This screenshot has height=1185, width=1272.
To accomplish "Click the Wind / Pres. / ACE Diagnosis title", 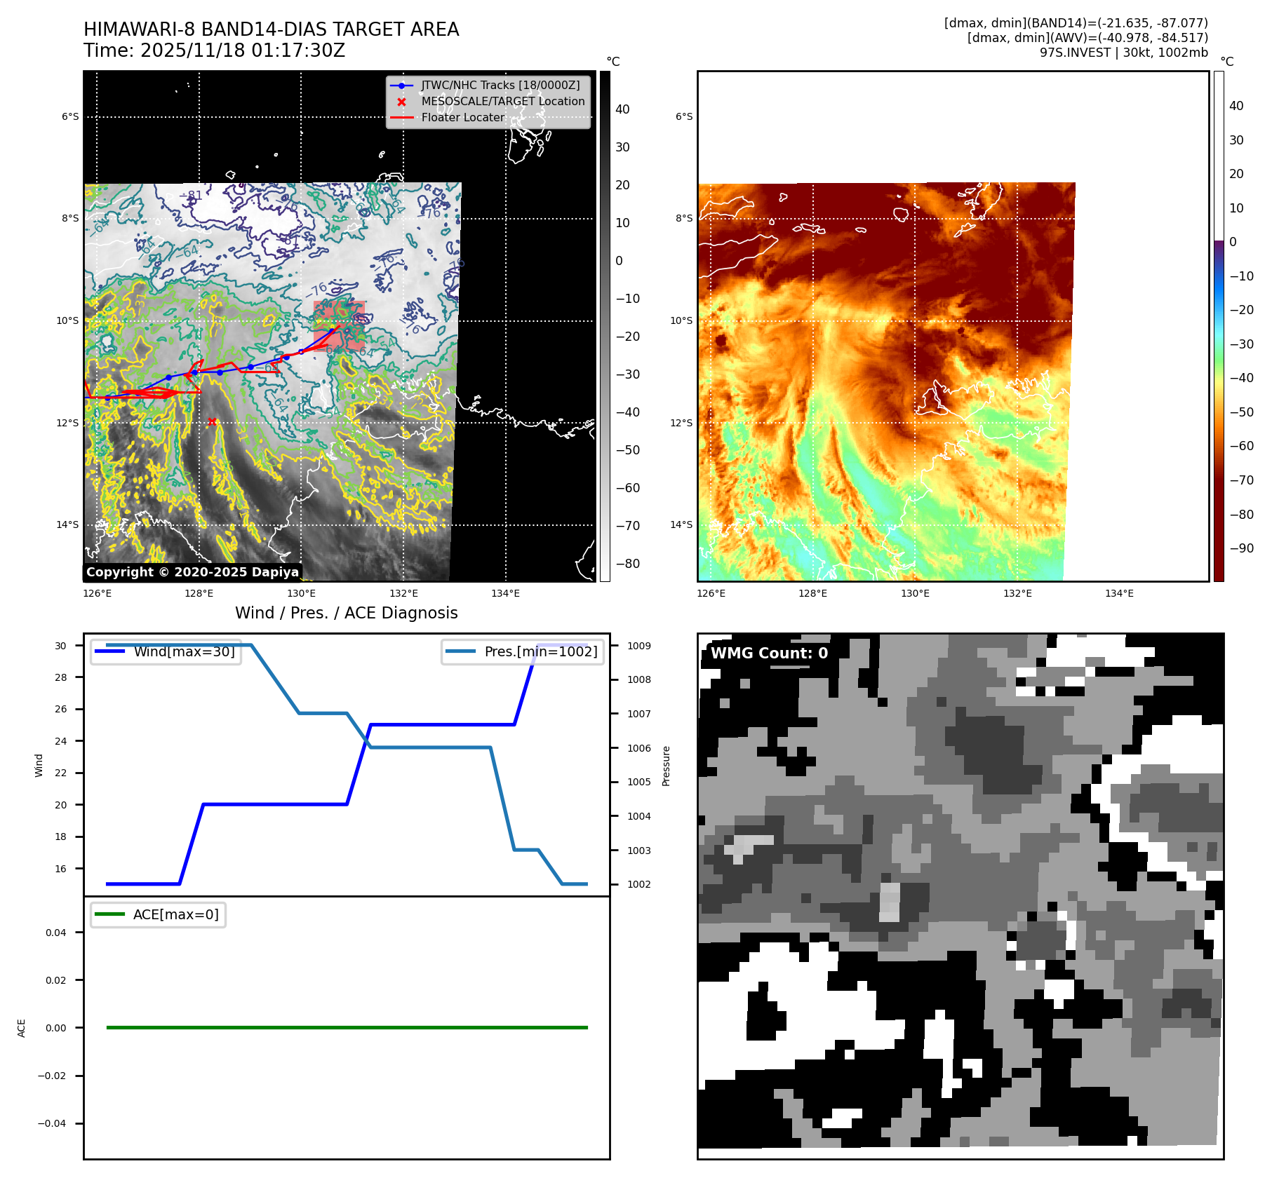I will coord(346,613).
